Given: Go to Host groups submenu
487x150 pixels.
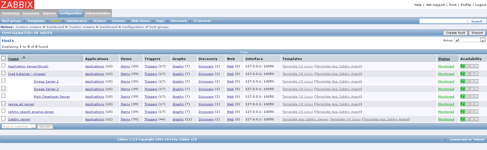Looking at the screenshot, I should tap(12, 21).
